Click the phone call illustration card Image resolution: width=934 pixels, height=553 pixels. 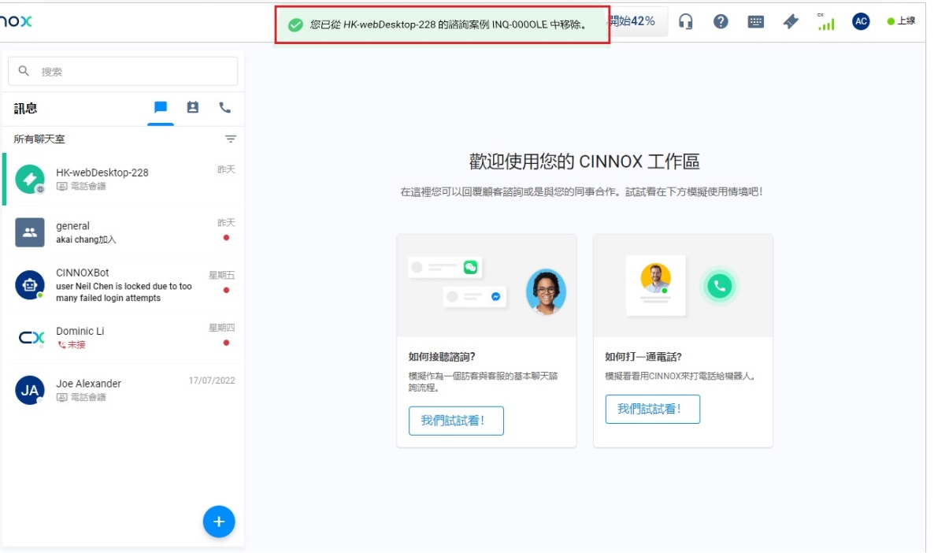point(683,285)
